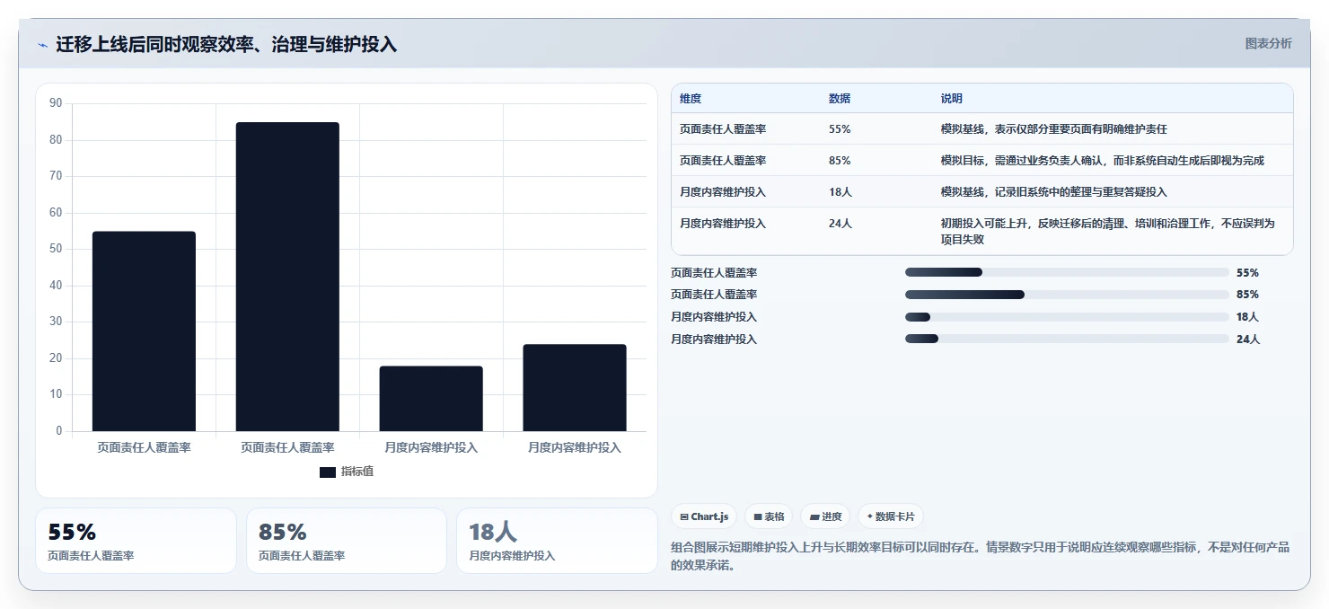Click the 数据卡片 chip's sparkle icon

click(869, 516)
